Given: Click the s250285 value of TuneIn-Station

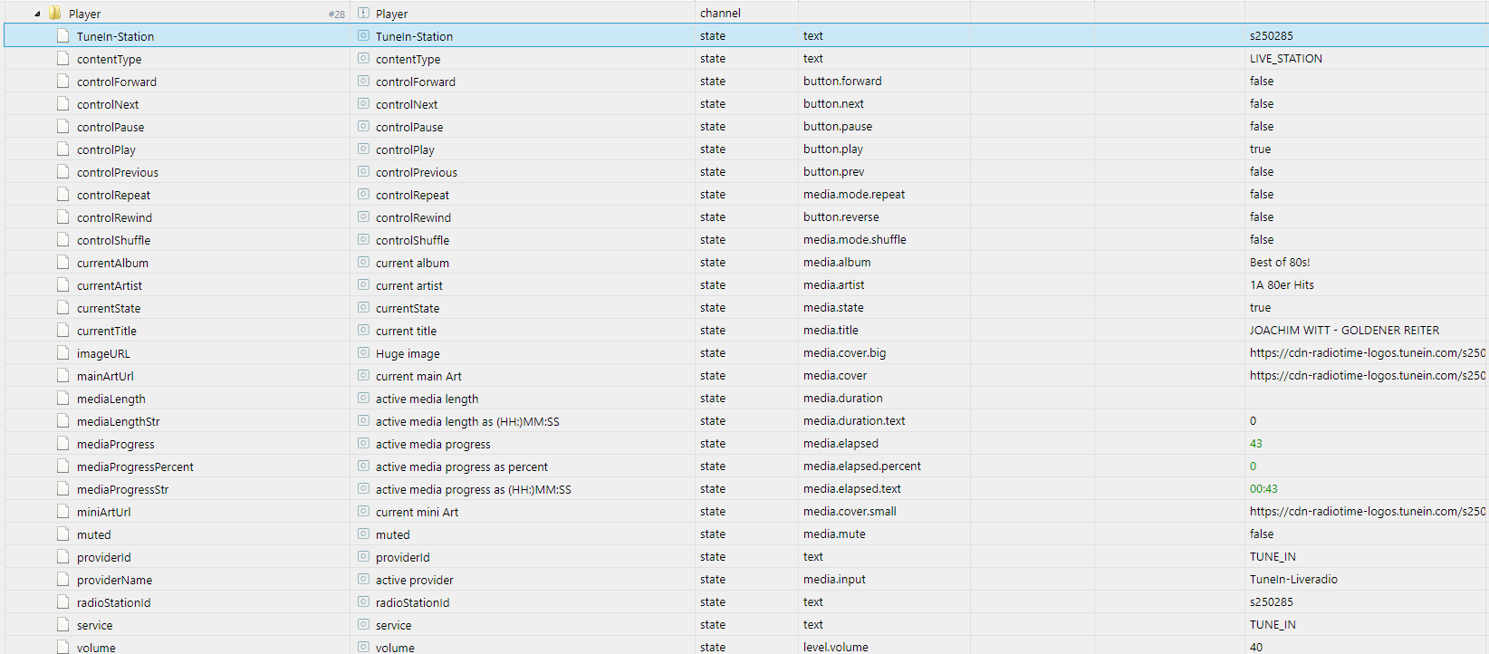Looking at the screenshot, I should coord(1271,36).
